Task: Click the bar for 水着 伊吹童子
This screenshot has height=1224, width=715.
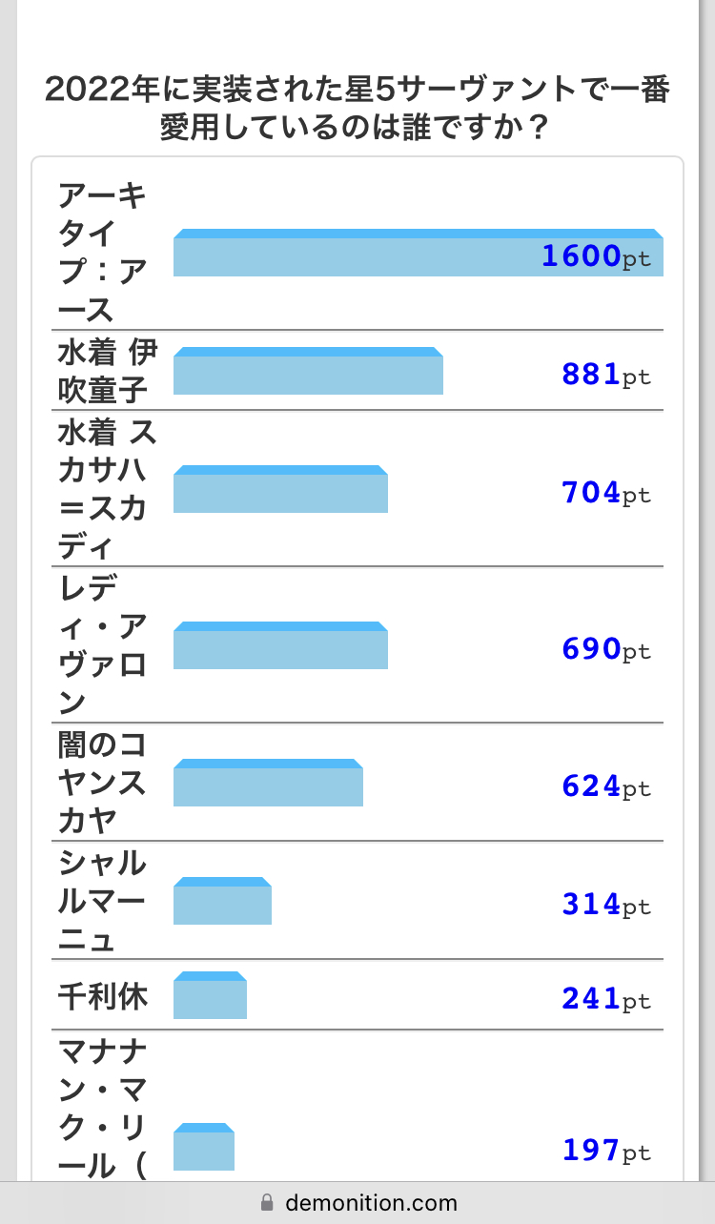Action: click(x=308, y=372)
